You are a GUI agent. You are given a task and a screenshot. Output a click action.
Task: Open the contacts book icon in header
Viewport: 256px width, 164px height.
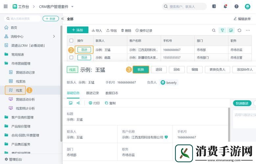(x=214, y=6)
